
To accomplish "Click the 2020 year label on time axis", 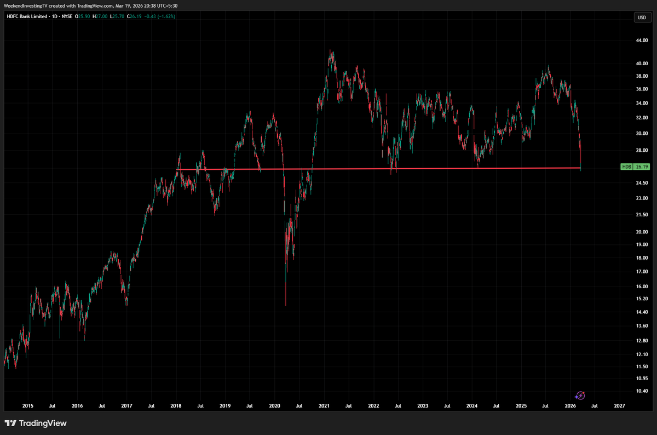I will click(274, 406).
